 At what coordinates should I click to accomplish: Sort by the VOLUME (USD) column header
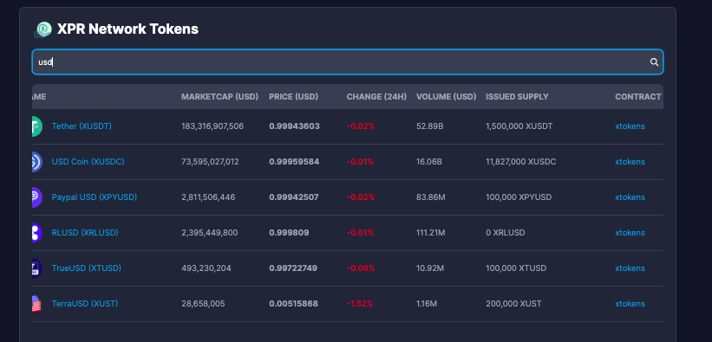(x=447, y=97)
